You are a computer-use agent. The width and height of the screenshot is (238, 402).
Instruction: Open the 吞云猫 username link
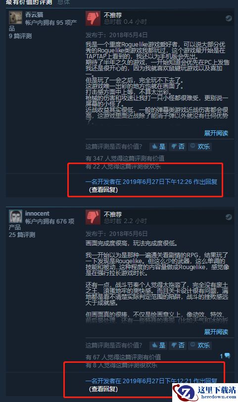tap(34, 14)
